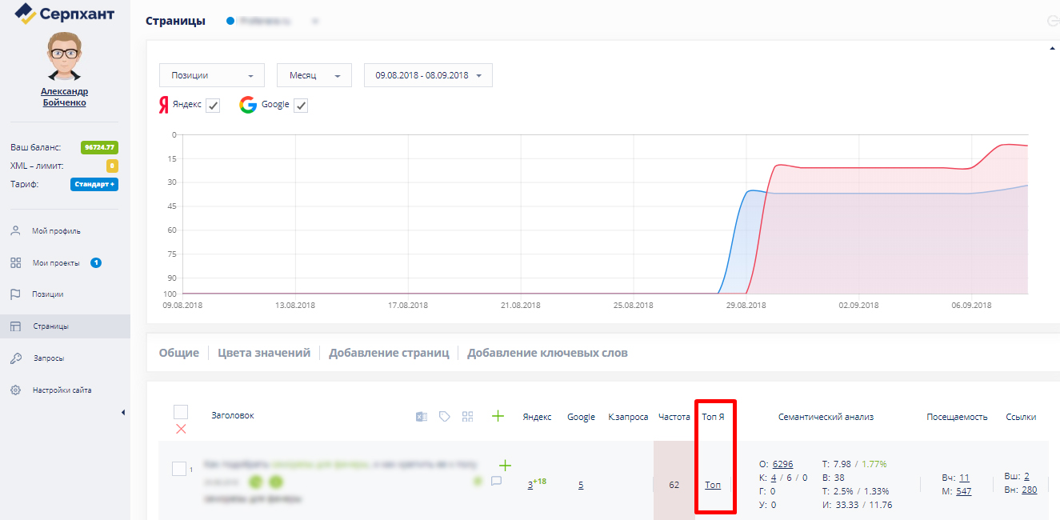Image resolution: width=1060 pixels, height=520 pixels.
Task: Click the Стандарт + tariff button
Action: [x=94, y=184]
